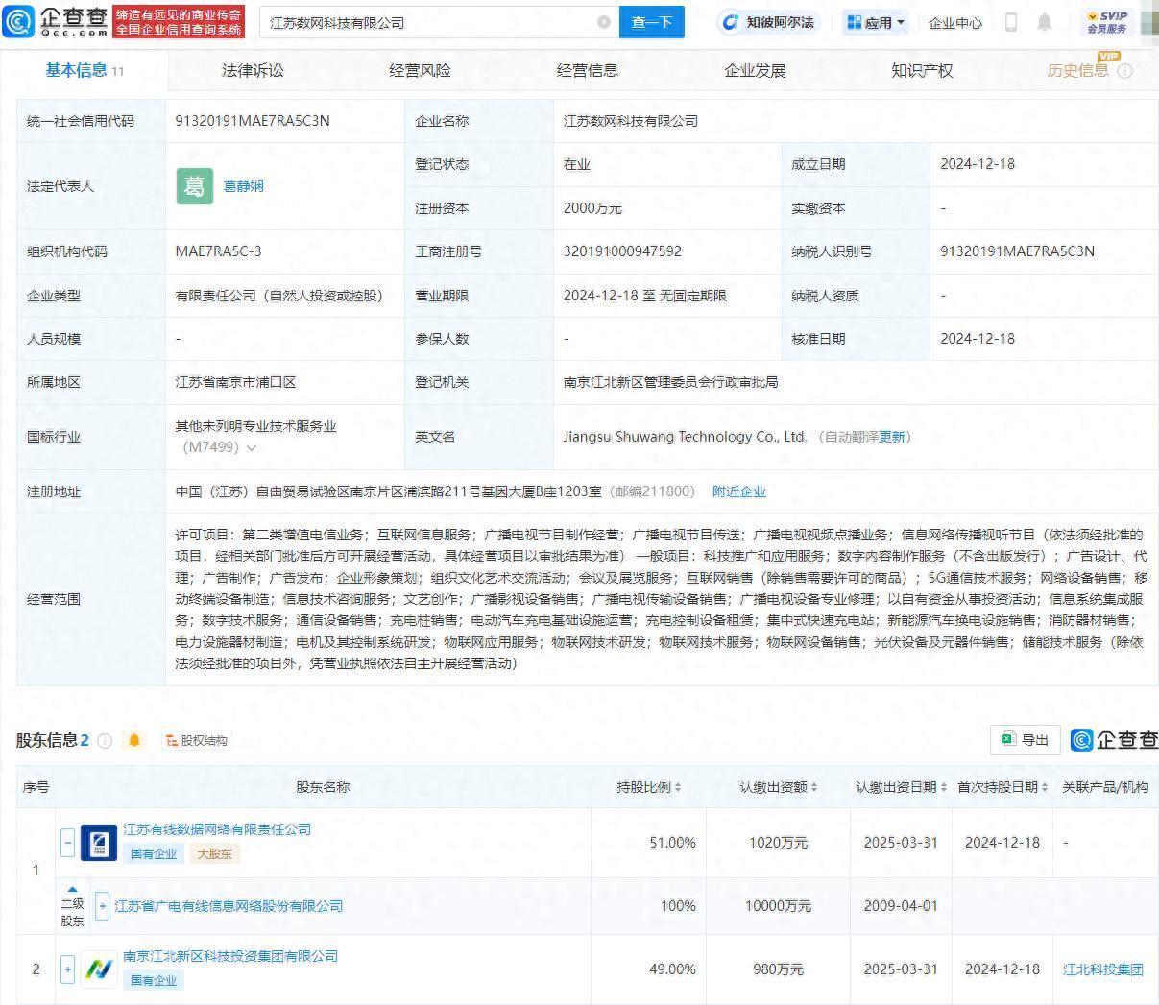Image resolution: width=1159 pixels, height=1005 pixels.
Task: Open the 应用 dropdown menu
Action: tap(876, 22)
